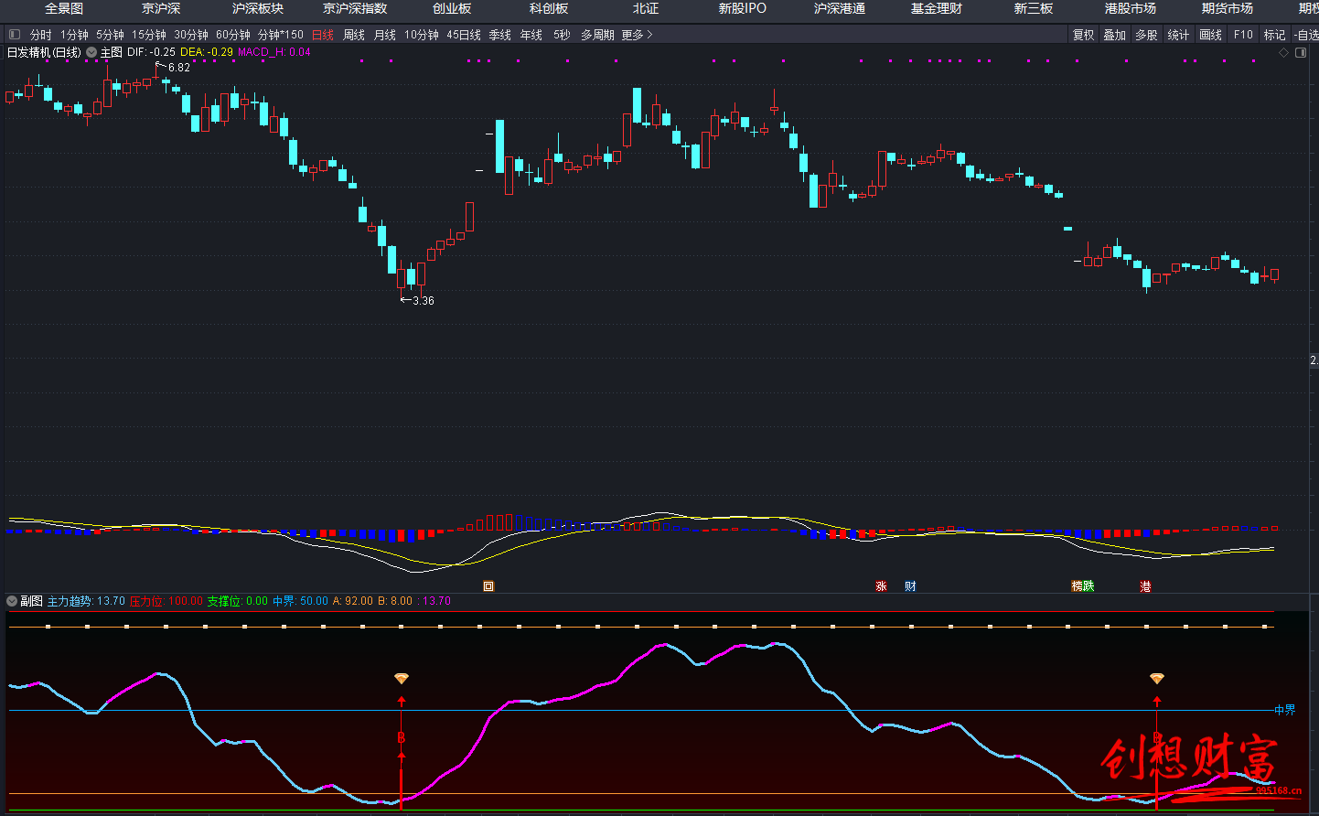The image size is (1319, 816).
Task: Open the 新股IPO tab
Action: click(x=743, y=8)
